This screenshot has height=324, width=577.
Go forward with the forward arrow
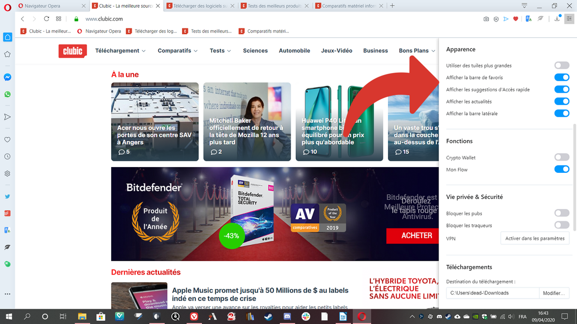[34, 19]
